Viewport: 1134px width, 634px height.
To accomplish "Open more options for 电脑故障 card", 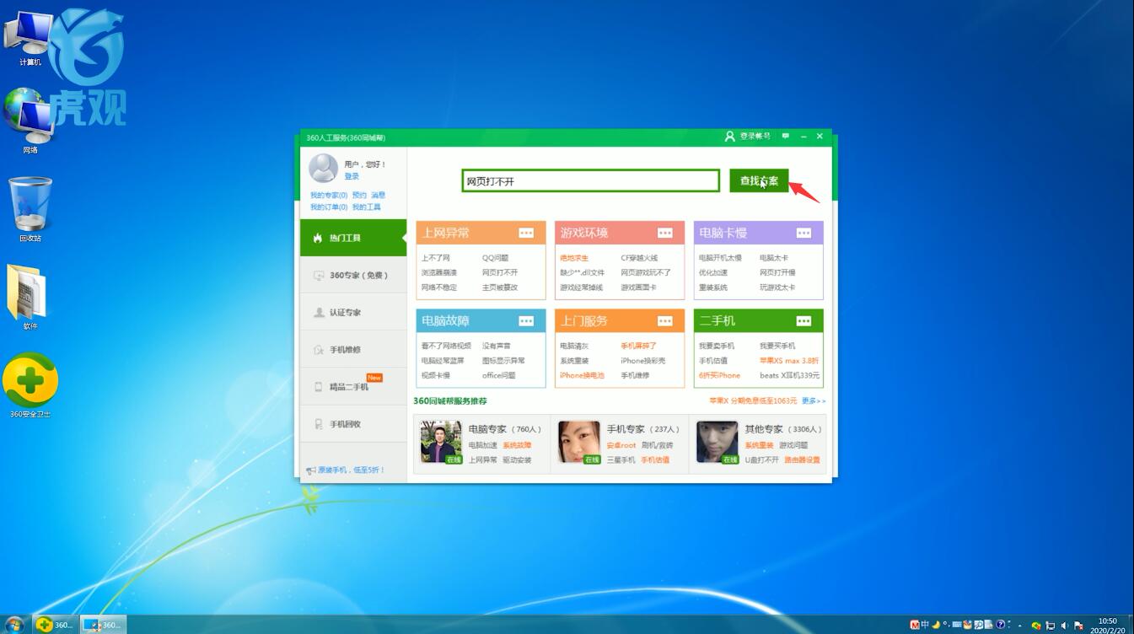I will click(526, 321).
